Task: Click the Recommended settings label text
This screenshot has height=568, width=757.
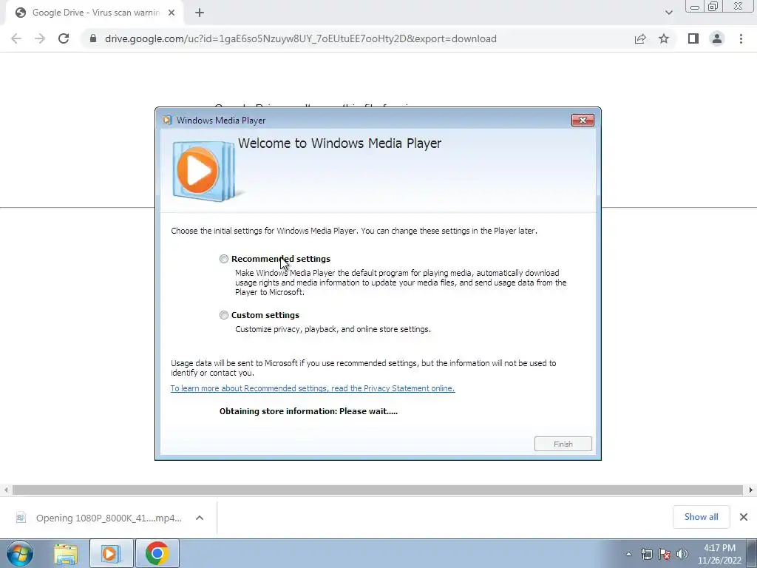Action: (280, 259)
